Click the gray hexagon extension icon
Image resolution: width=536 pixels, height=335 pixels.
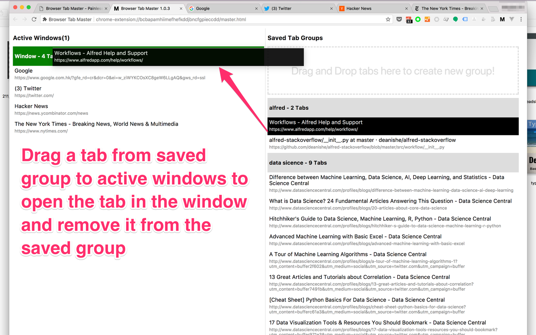[437, 19]
